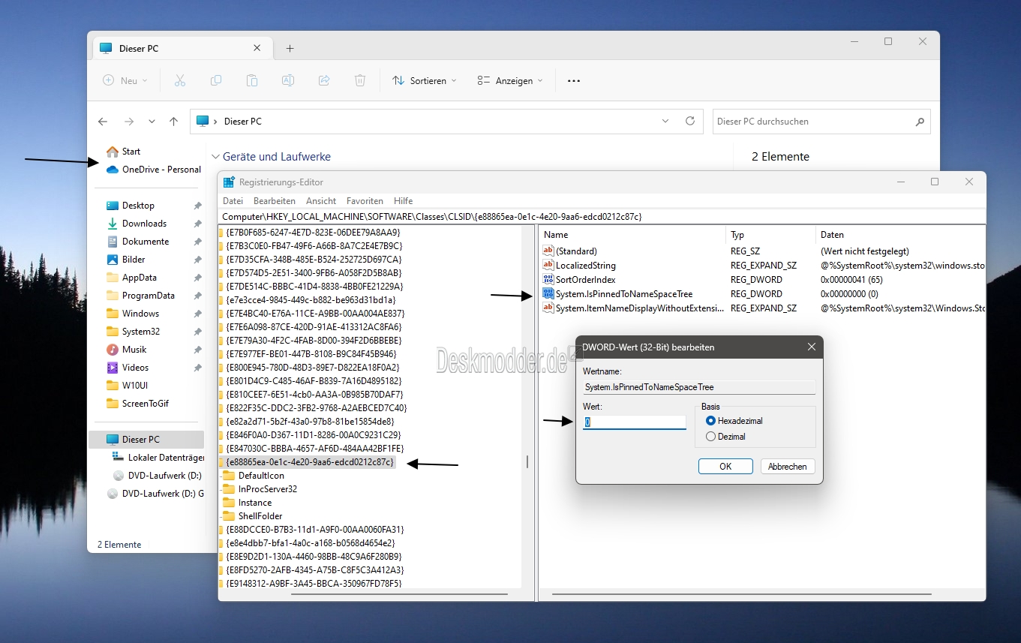Click the Delete icon in Explorer toolbar

pos(360,80)
